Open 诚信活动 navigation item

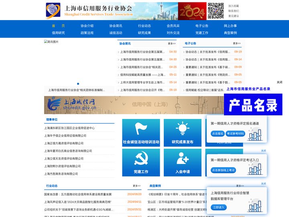point(116,33)
